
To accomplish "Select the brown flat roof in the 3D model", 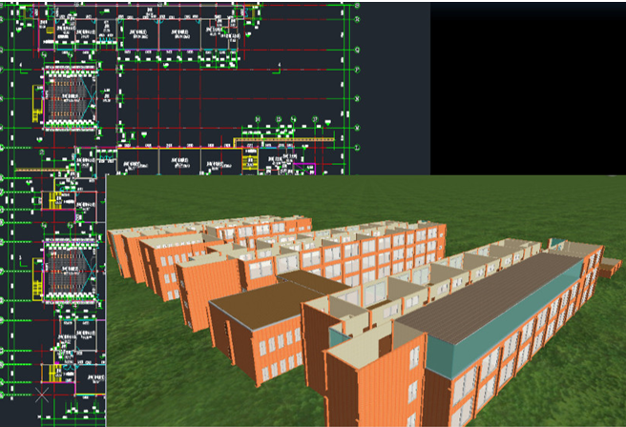I will point(275,293).
